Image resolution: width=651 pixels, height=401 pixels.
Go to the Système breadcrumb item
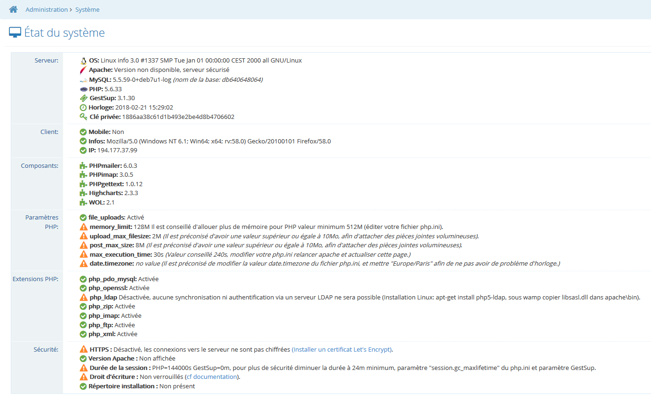tap(88, 9)
